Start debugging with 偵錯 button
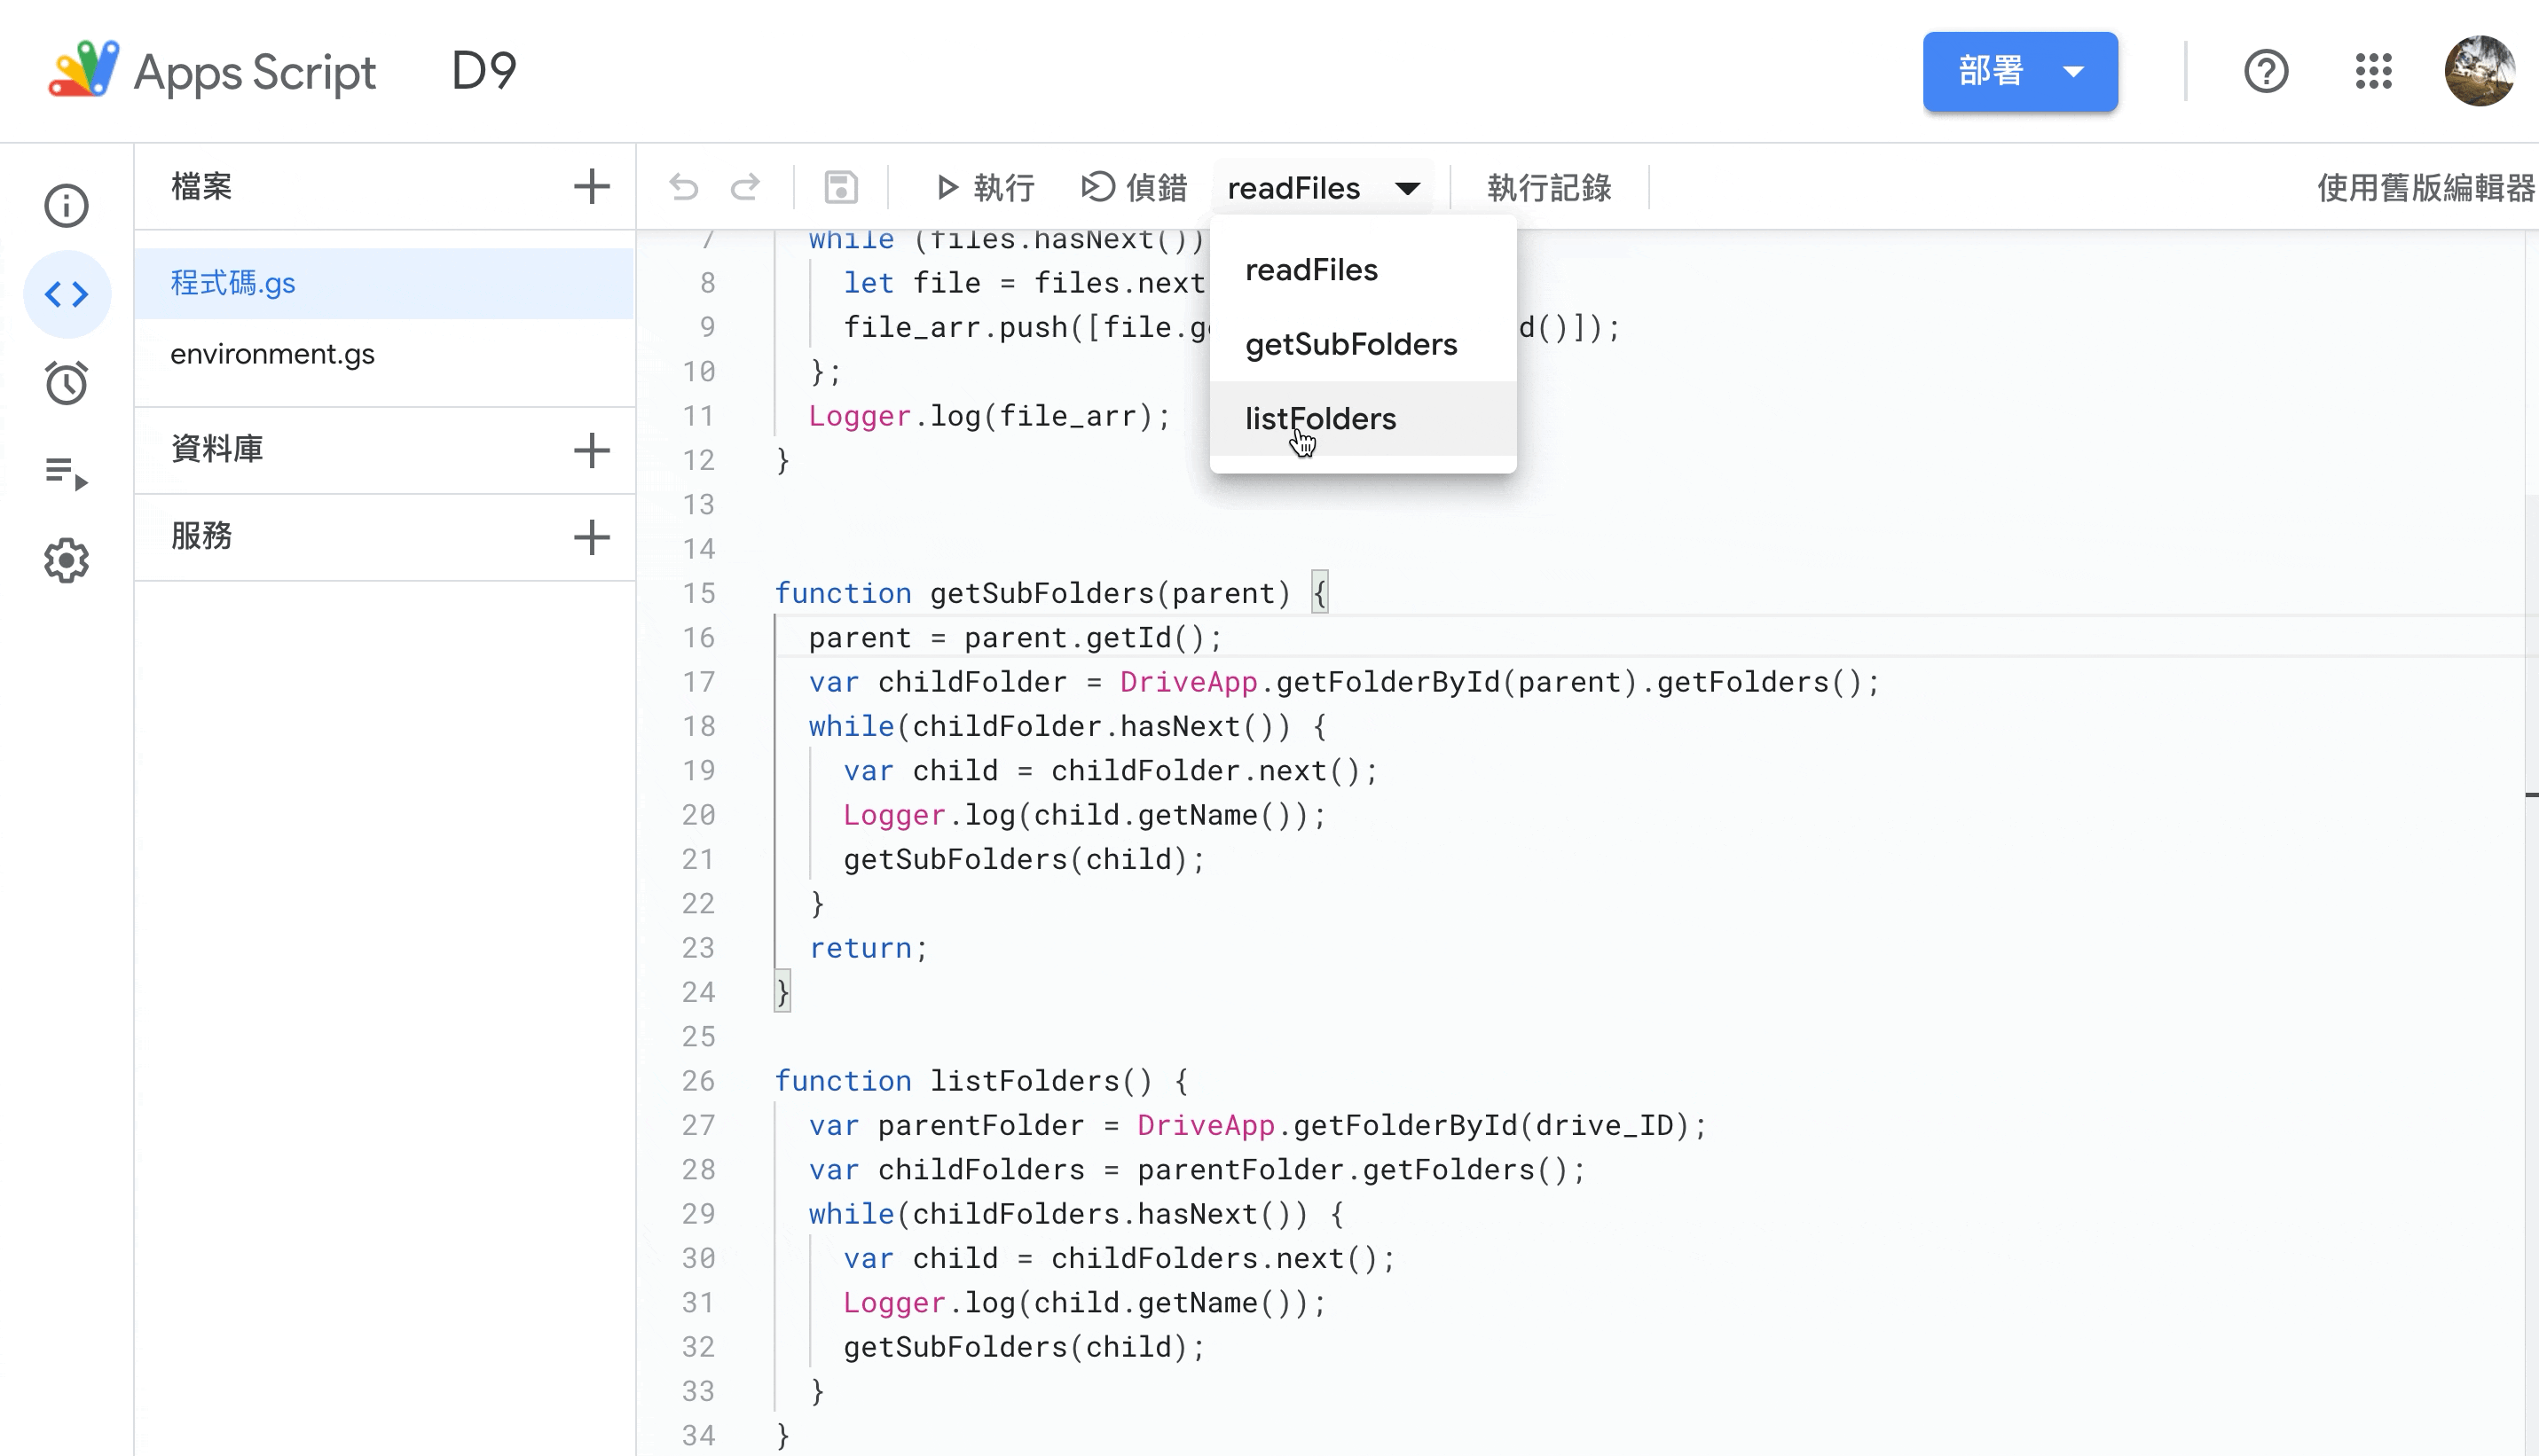 [x=1135, y=187]
